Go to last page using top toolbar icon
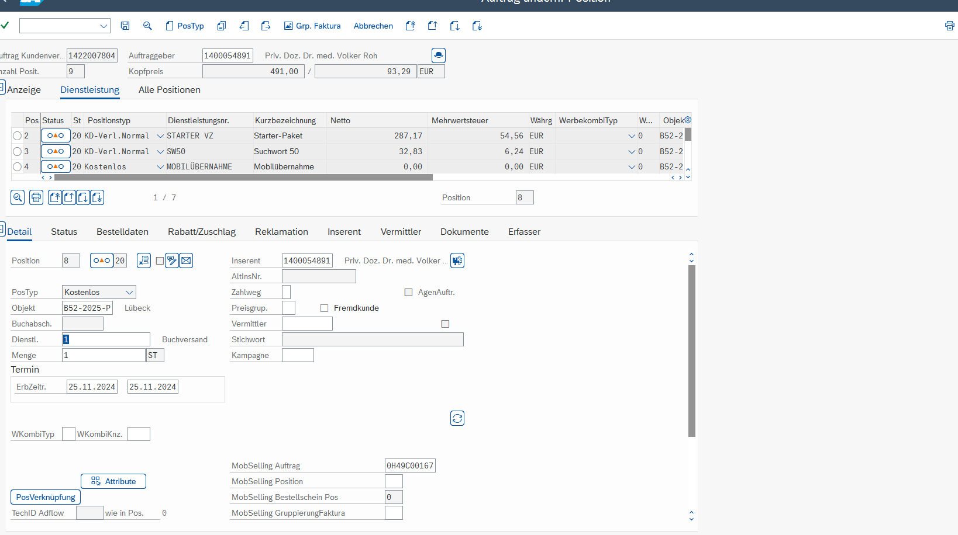The height and width of the screenshot is (535, 958). tap(477, 26)
